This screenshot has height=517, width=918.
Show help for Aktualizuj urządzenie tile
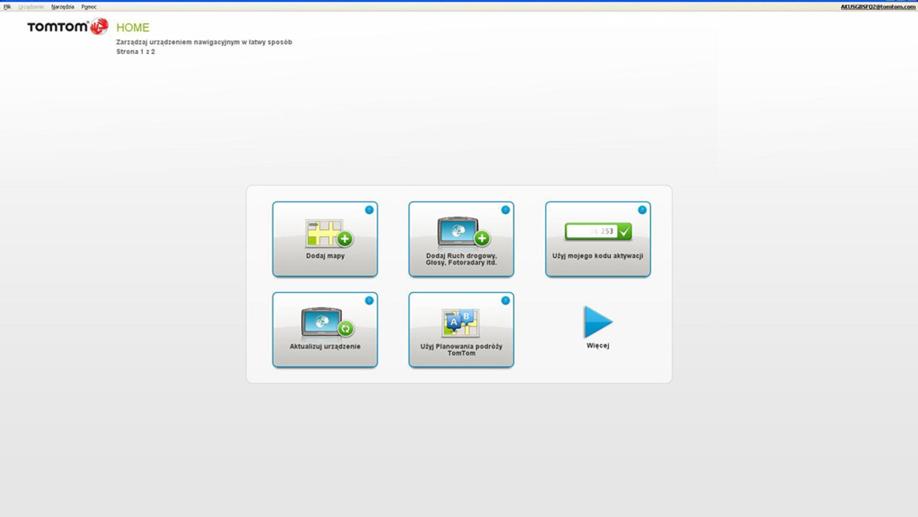coord(369,300)
